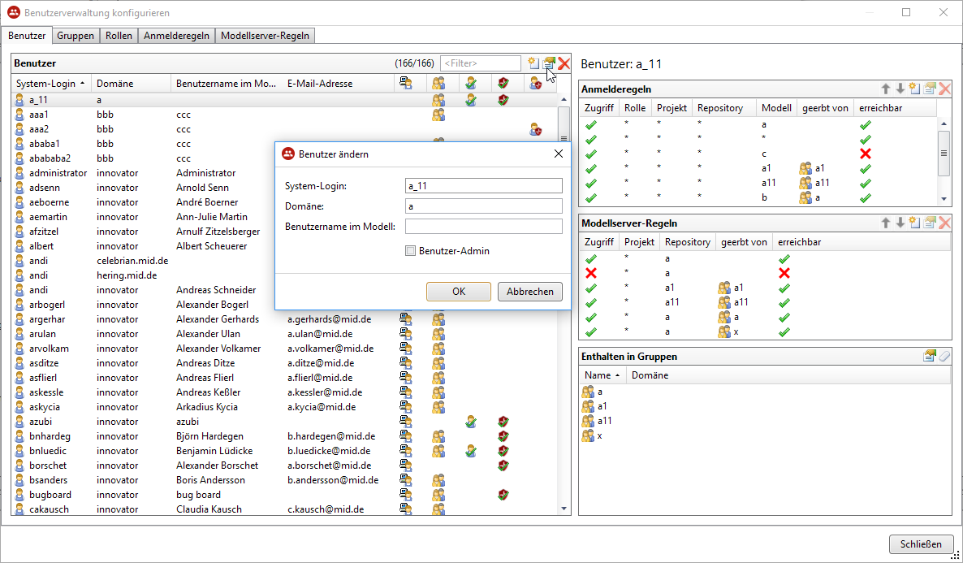Delete rule in Modellserver-Regeln toolbar
963x563 pixels.
(x=944, y=223)
